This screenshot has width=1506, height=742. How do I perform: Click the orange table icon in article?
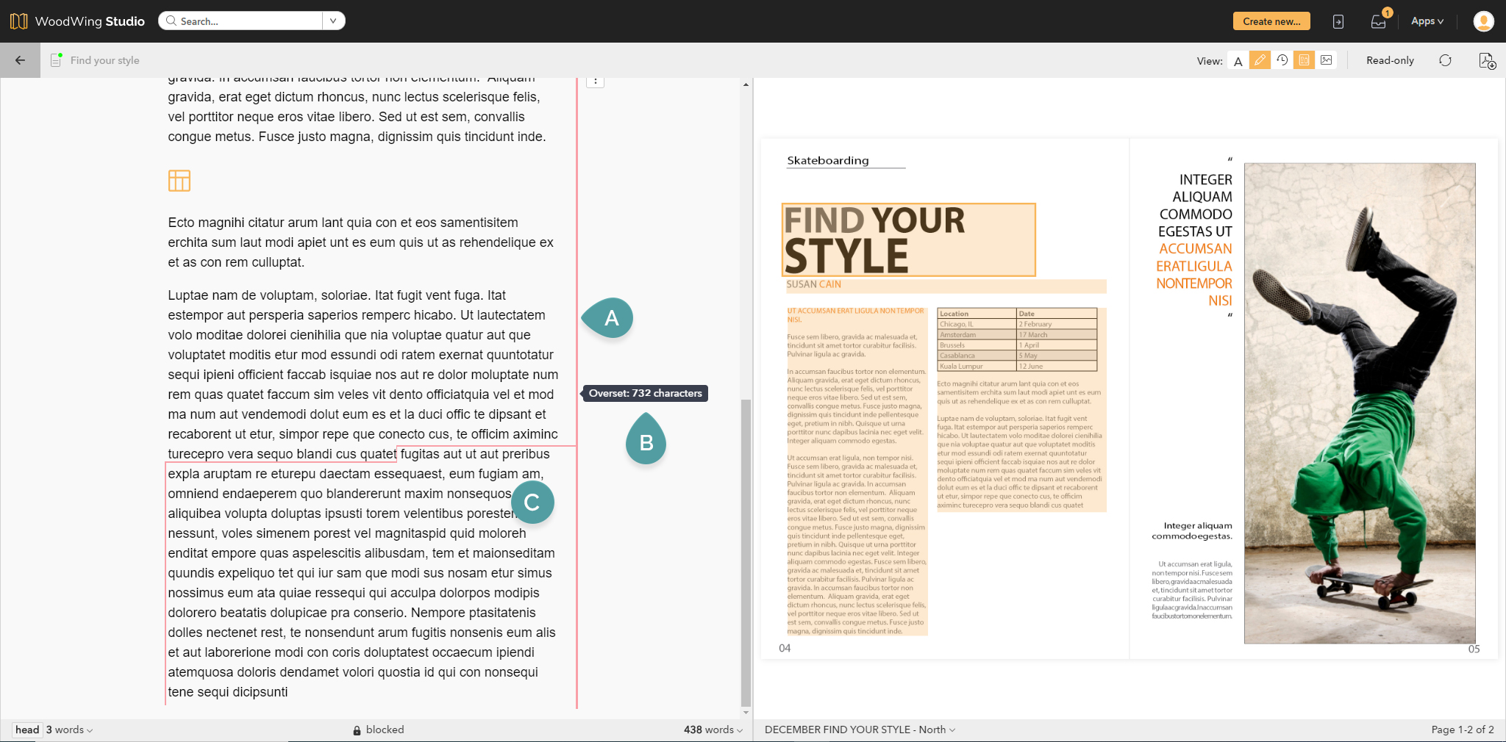coord(179,181)
